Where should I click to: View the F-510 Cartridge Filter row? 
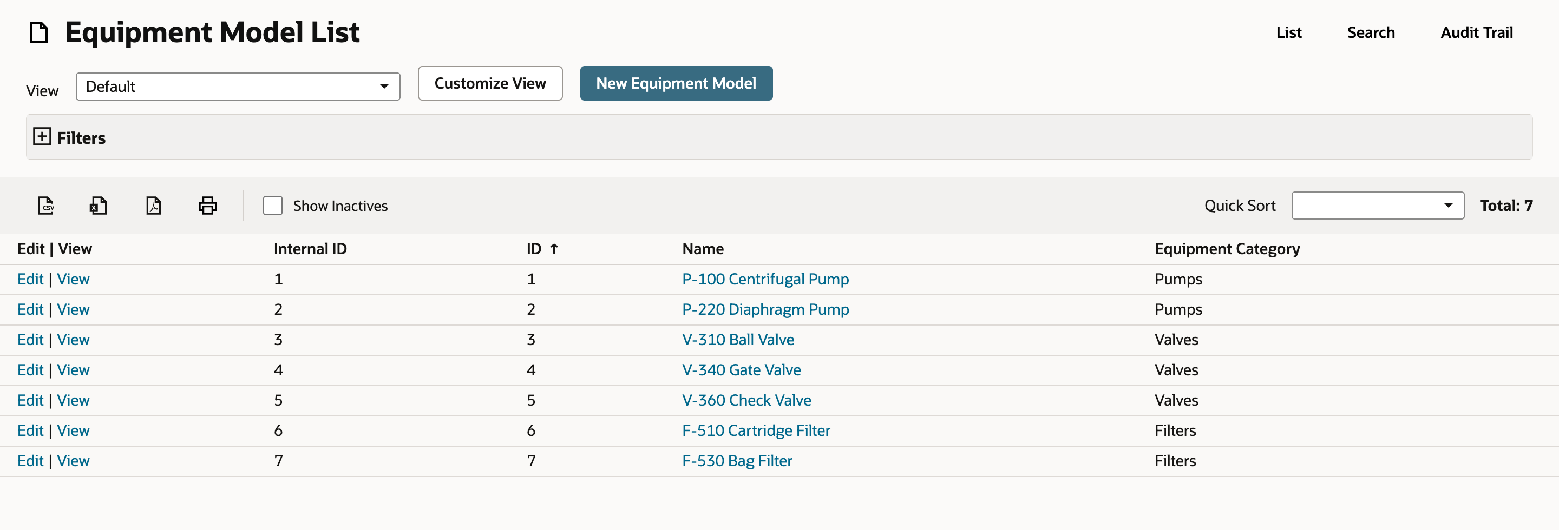point(73,430)
